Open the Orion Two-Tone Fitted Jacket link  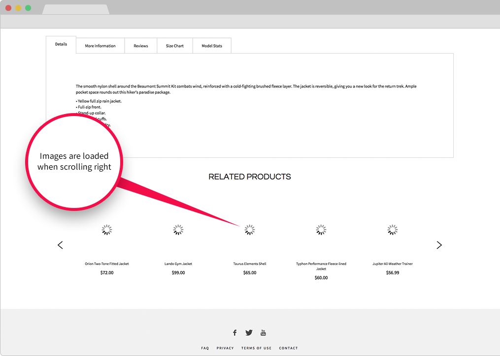pos(107,264)
